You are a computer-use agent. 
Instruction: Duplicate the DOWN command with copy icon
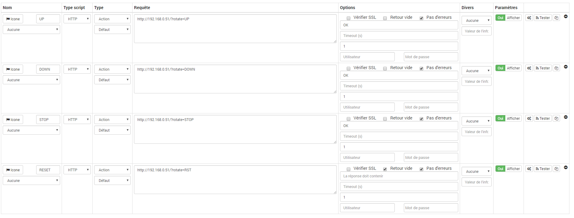[556, 68]
